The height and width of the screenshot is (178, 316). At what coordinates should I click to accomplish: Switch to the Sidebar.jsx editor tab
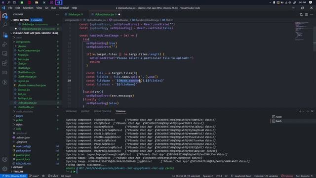coord(75,14)
